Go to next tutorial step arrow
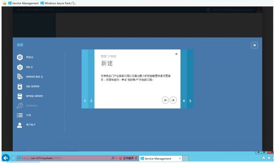Screen dimensions: 275x163 click(173, 100)
